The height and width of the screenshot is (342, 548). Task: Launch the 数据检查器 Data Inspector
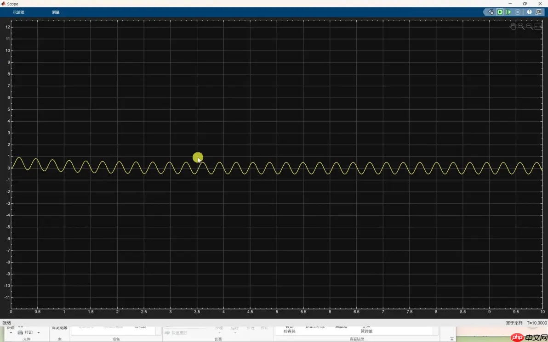(289, 329)
